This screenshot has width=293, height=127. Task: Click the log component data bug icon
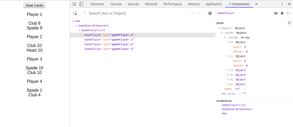click(x=282, y=13)
